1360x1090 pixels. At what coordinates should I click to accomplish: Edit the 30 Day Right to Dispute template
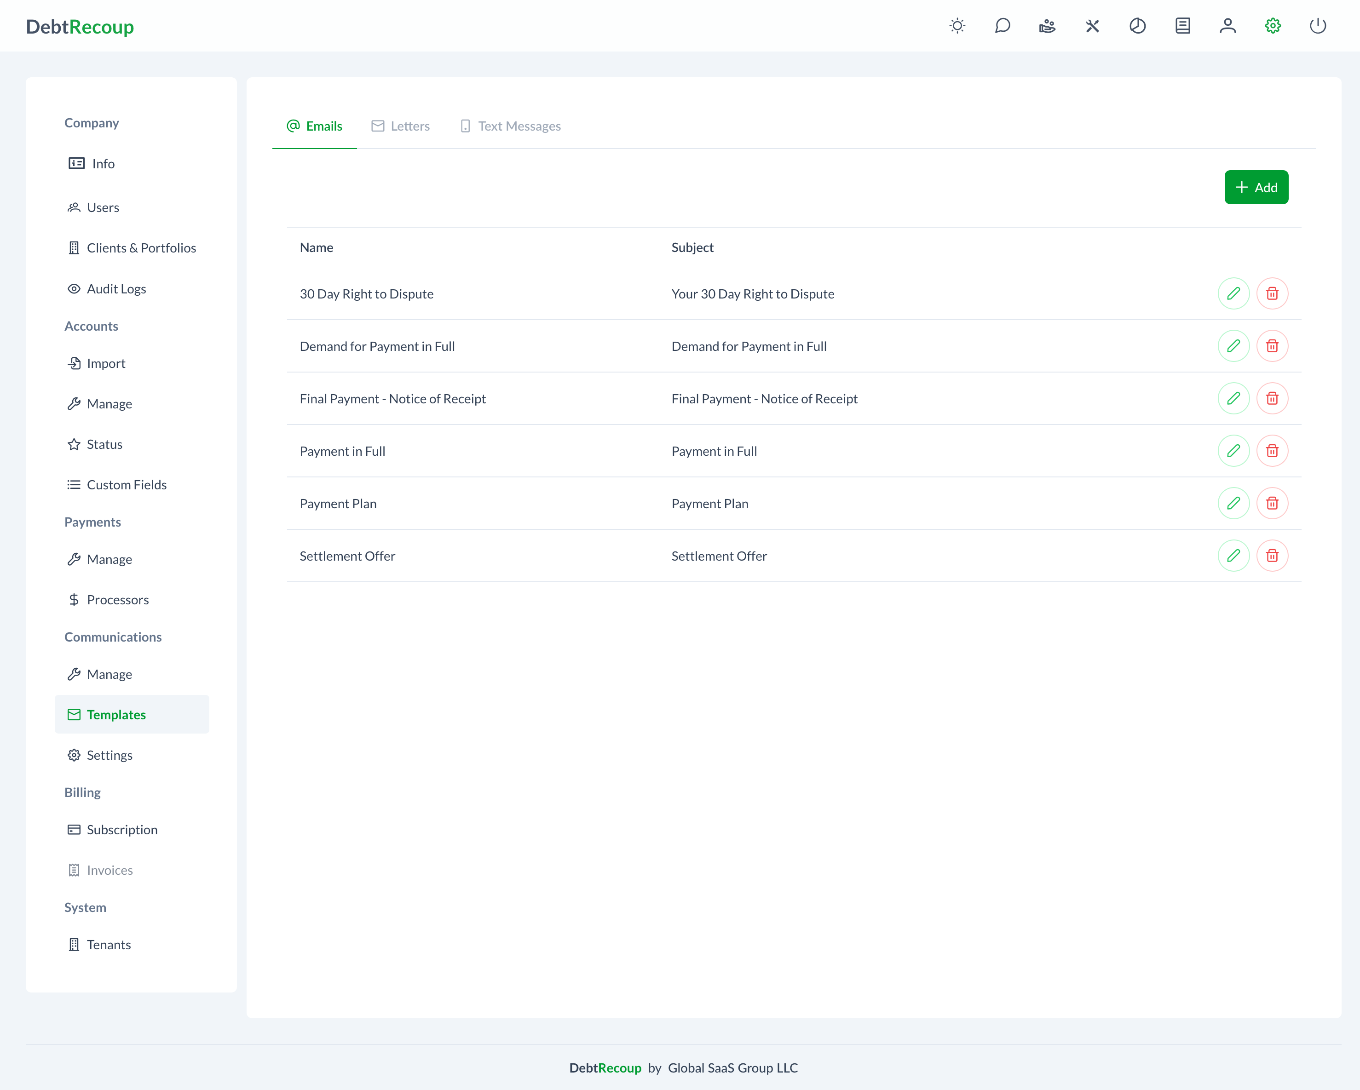pos(1233,293)
